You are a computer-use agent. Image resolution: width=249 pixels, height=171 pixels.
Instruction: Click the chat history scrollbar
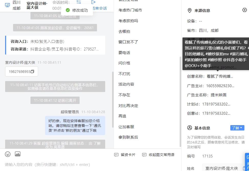[113, 100]
